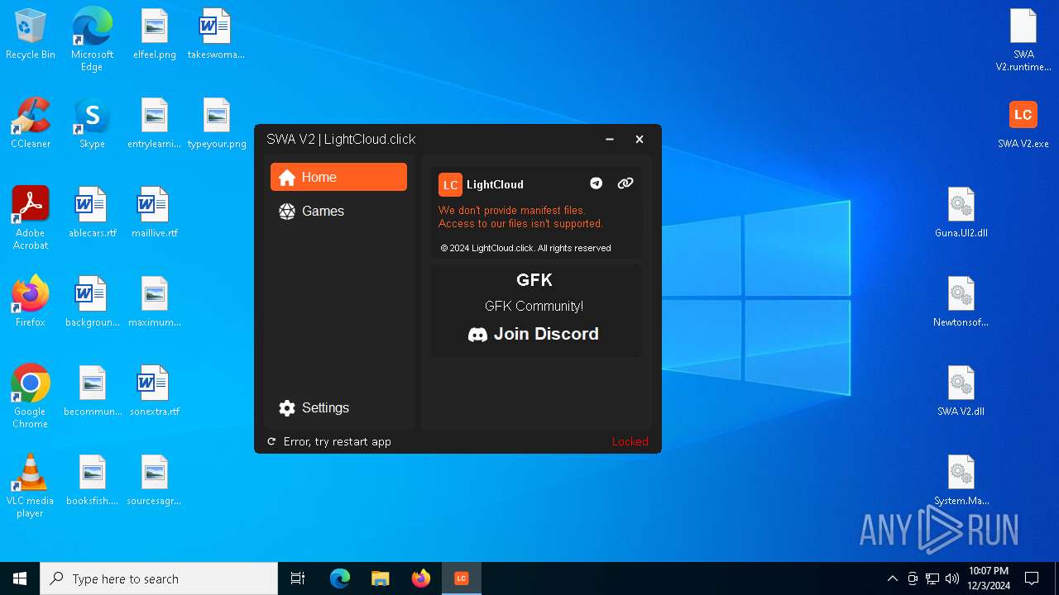Click the volume icon in system tray
The height and width of the screenshot is (595, 1059).
(951, 578)
